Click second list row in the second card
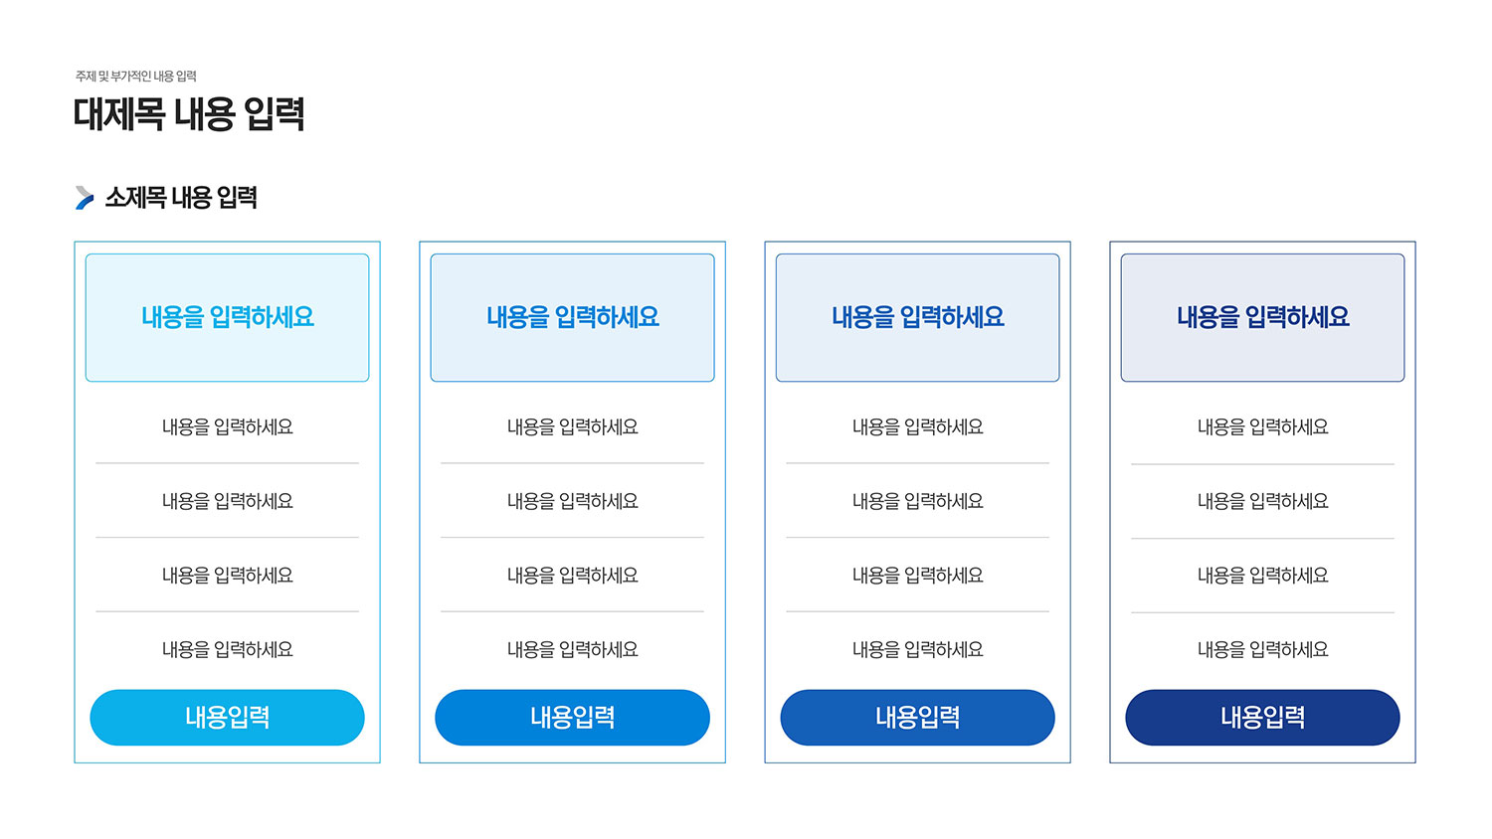Screen dimensions: 1492x839 coord(572,501)
